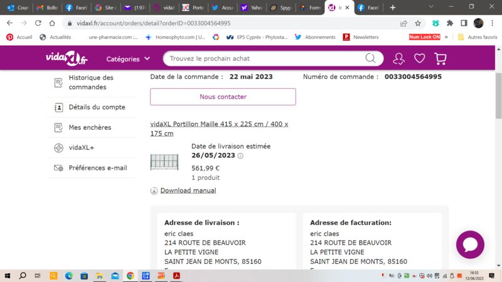Open the Chrome three-dot menu
The image size is (502, 282).
[493, 23]
